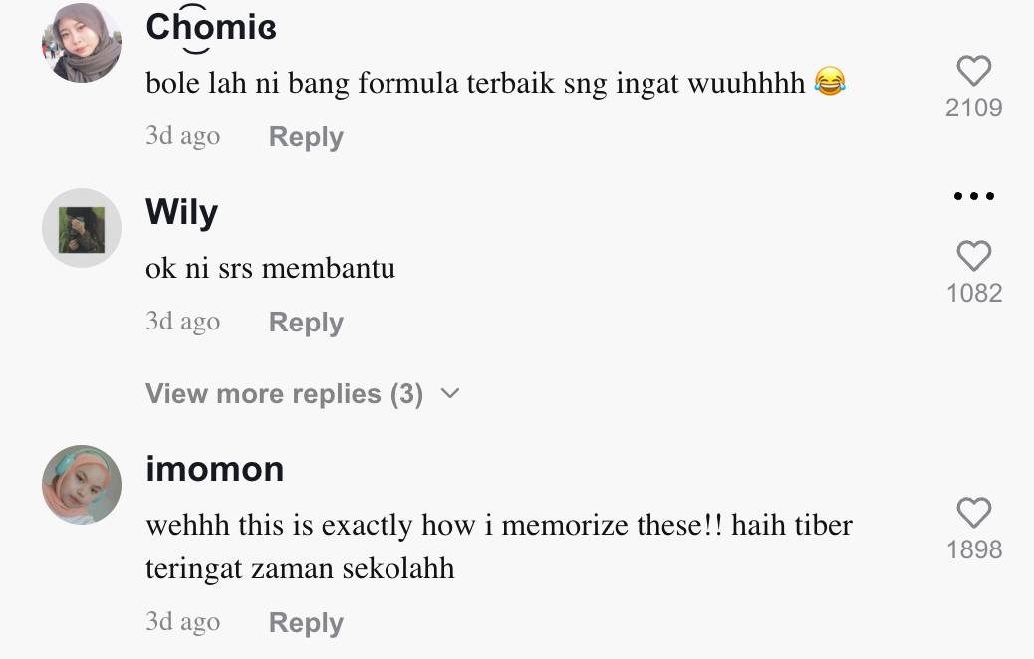The image size is (1034, 659).
Task: Click the laughing emoji in Chomie's comment
Action: pos(830,82)
